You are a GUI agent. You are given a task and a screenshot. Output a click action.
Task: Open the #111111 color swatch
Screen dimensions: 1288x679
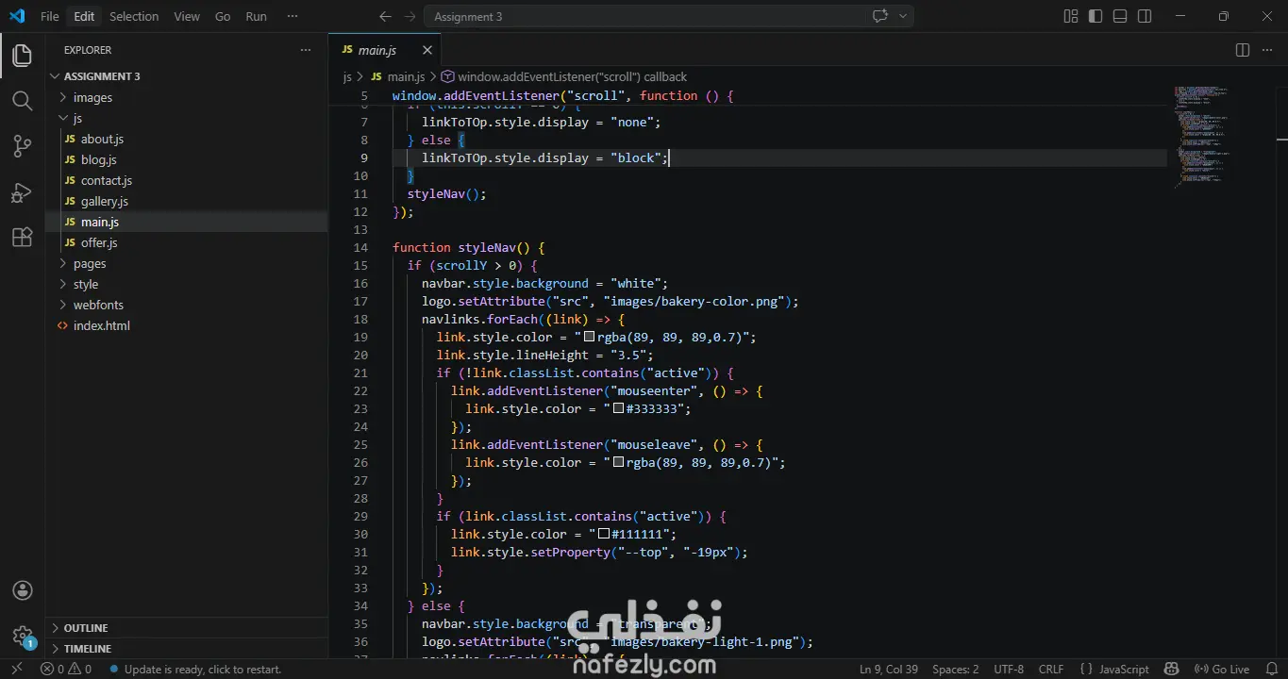(604, 534)
